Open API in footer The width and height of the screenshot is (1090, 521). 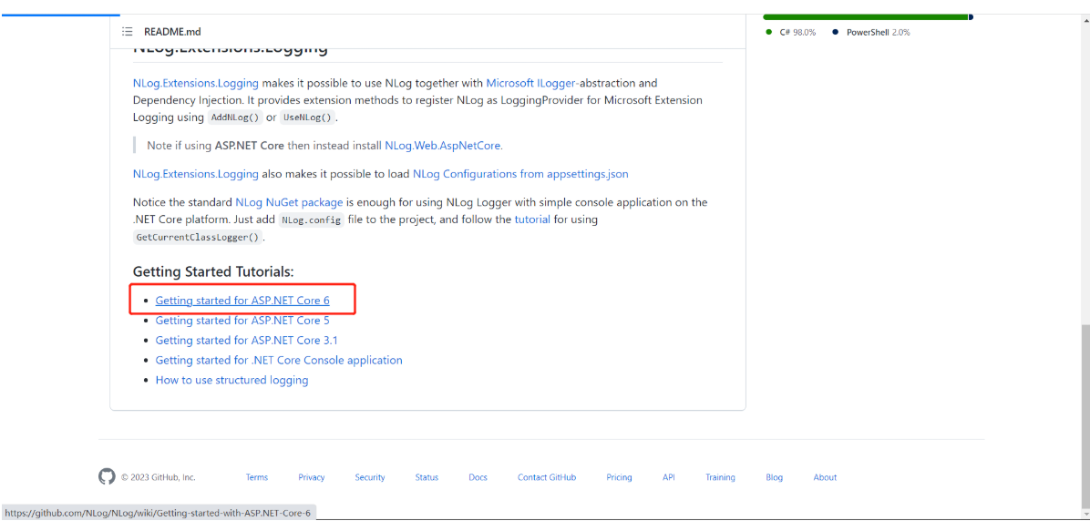(x=669, y=477)
